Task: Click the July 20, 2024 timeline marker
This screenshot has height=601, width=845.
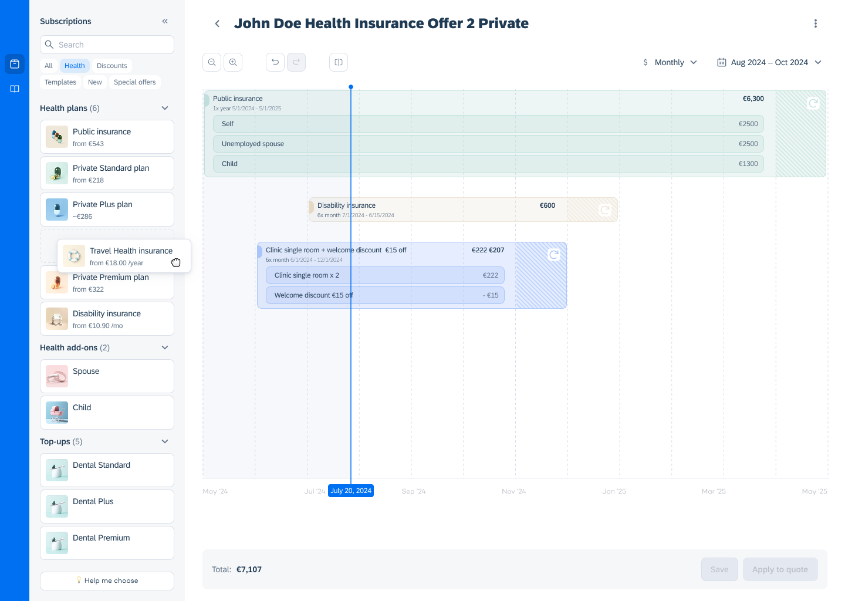Action: 351,491
